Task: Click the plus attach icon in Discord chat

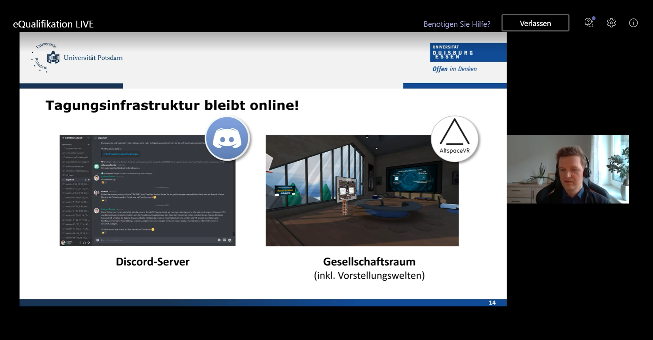Action: [x=97, y=240]
